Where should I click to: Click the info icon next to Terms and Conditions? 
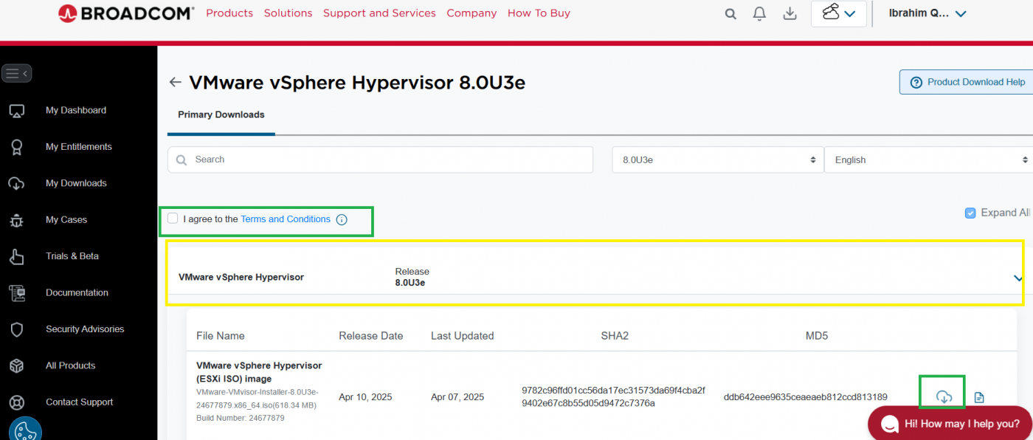(x=341, y=219)
